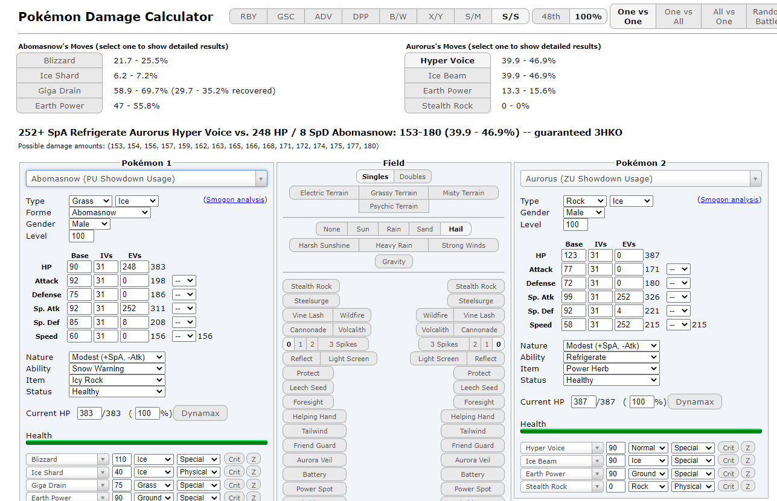The image size is (777, 501).
Task: Edit Blizzard base power field
Action: (x=121, y=459)
